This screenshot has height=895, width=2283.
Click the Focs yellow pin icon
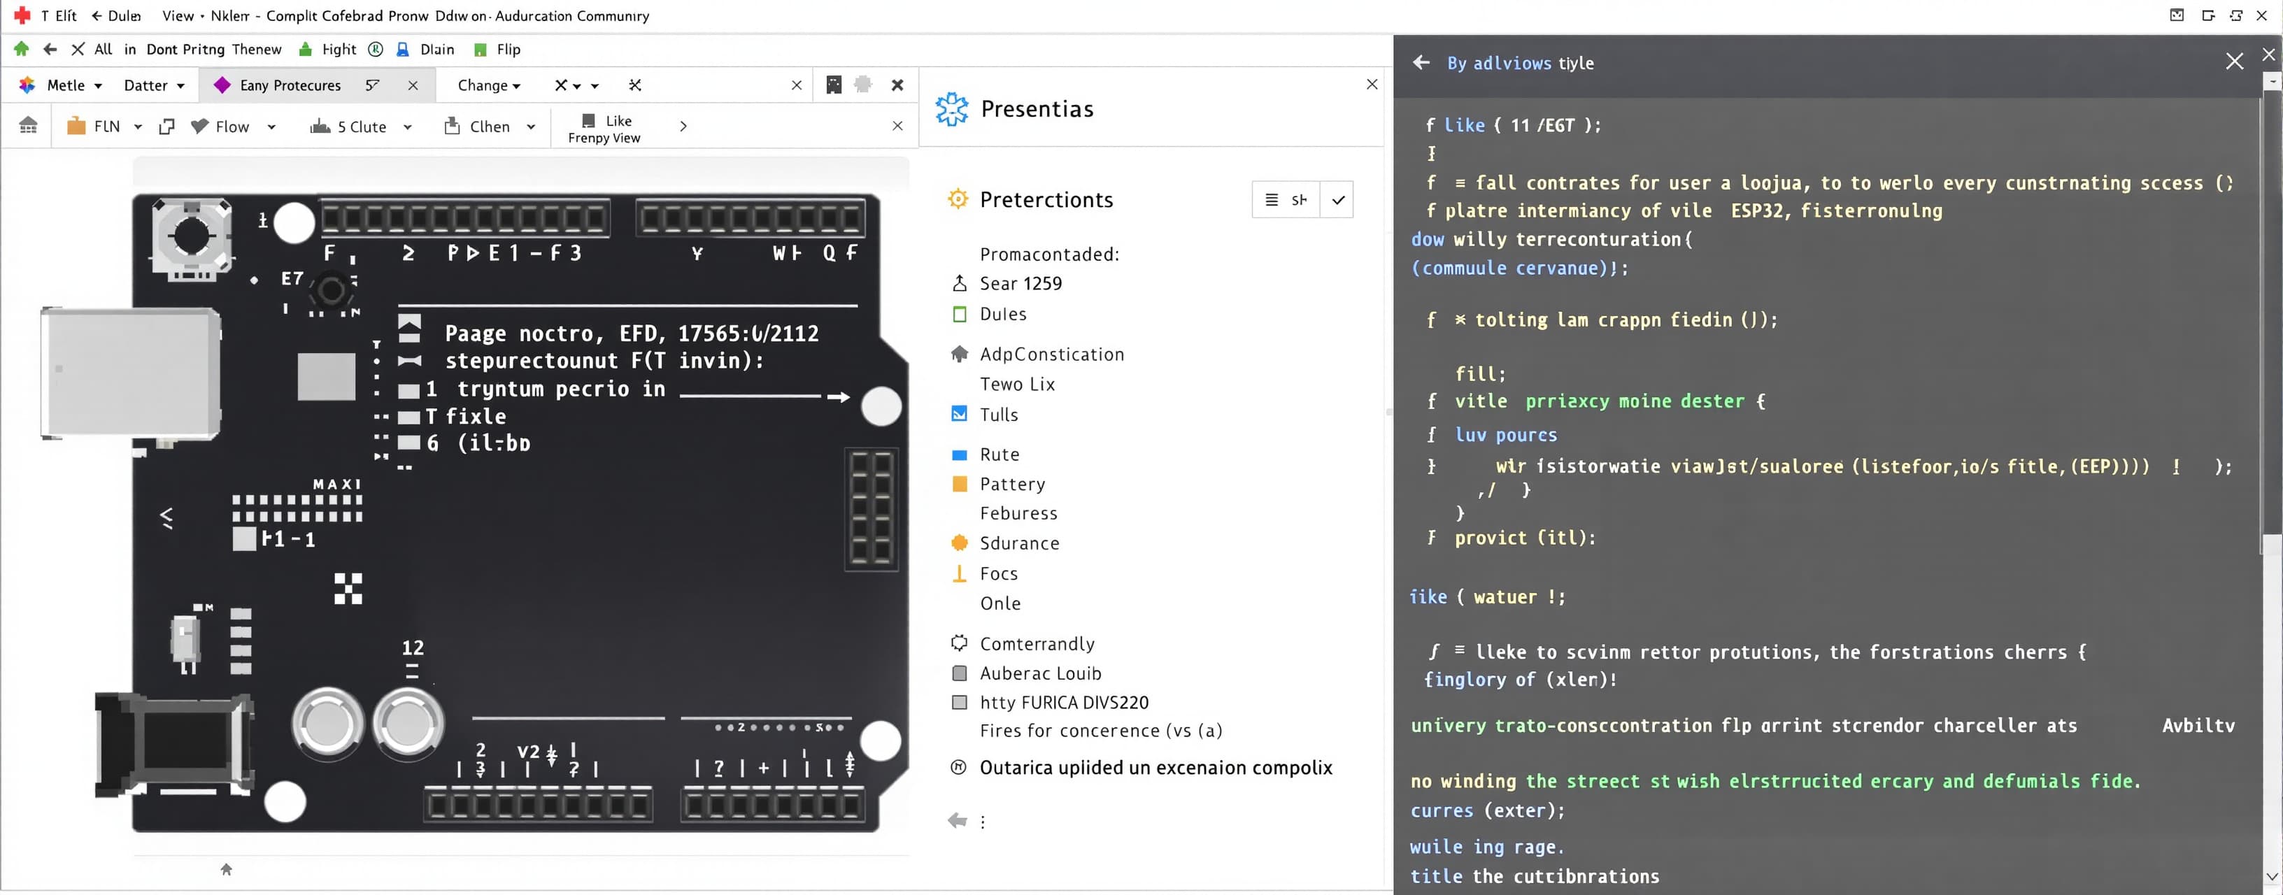click(x=959, y=573)
